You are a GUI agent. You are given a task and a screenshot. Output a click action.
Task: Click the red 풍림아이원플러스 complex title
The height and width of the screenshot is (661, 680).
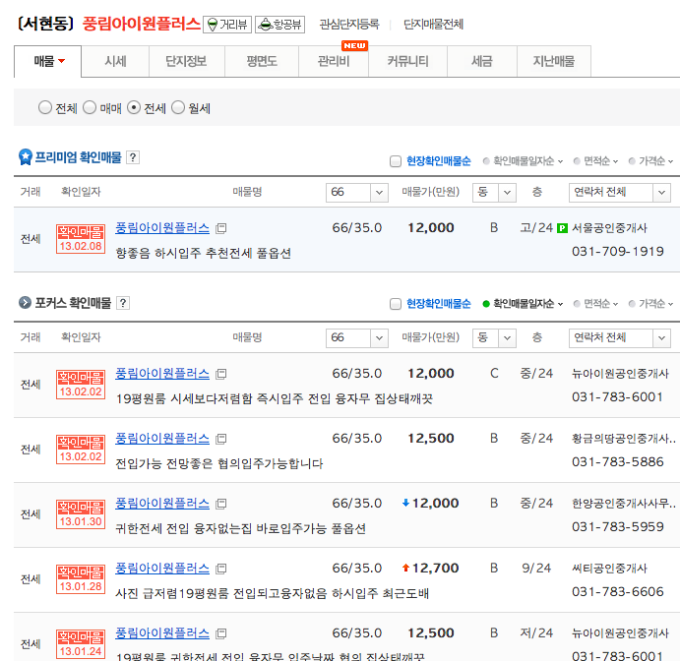coord(142,24)
